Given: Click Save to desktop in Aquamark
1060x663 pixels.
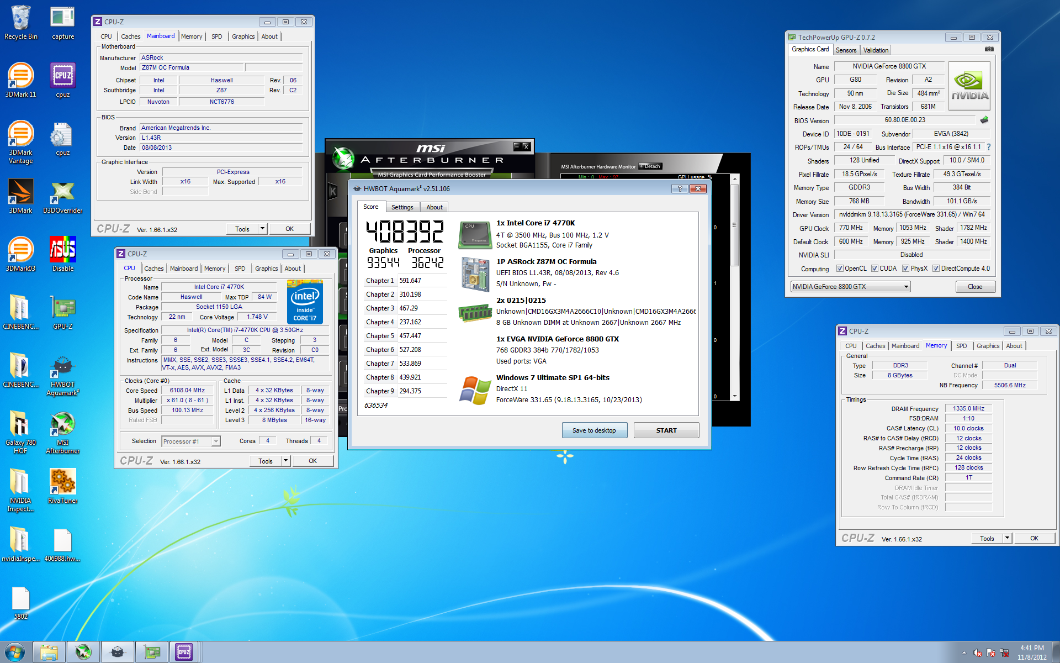Looking at the screenshot, I should (x=594, y=430).
